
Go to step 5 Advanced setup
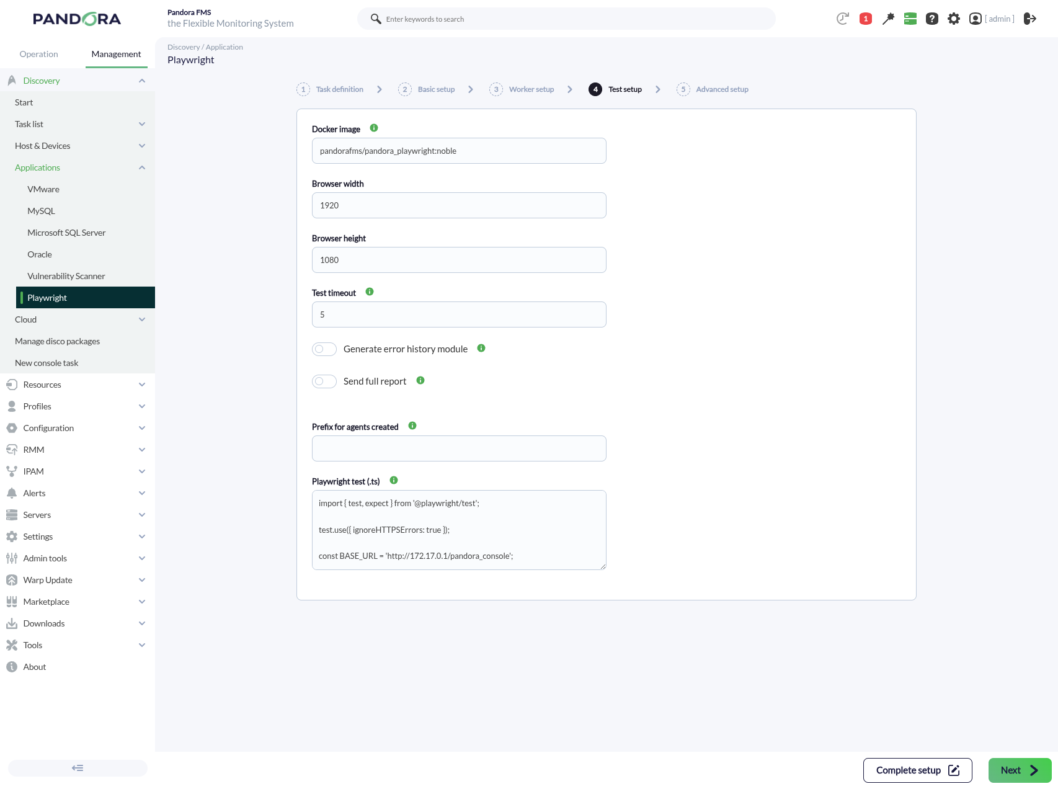[713, 89]
